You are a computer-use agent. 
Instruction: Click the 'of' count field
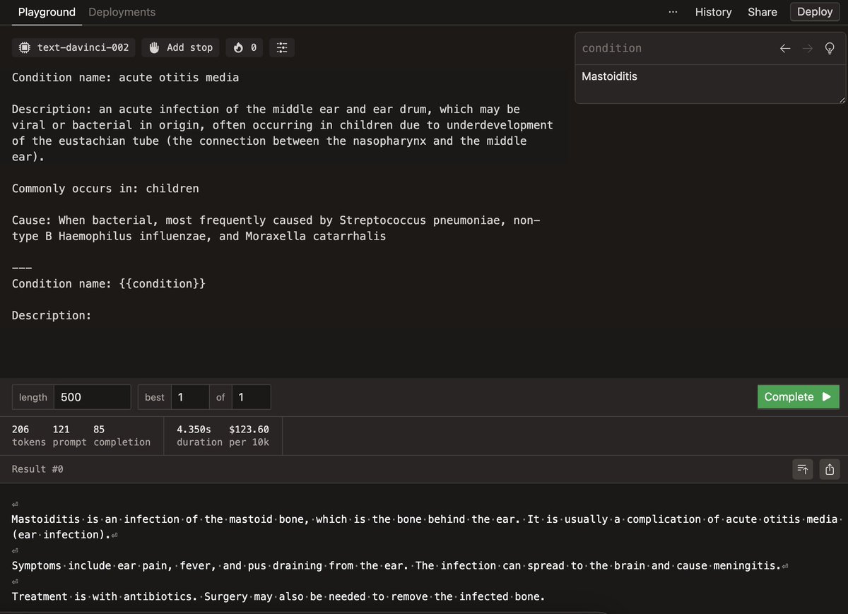pos(252,397)
